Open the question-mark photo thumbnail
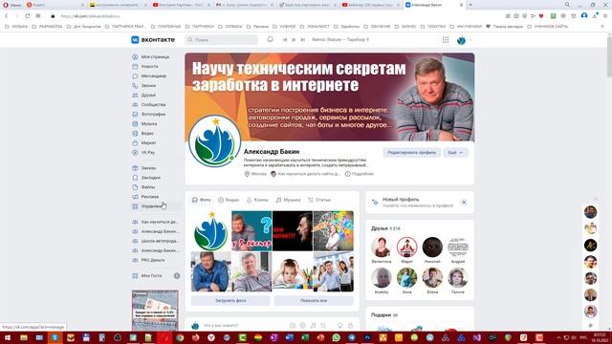Screen dimensions: 612x344 coord(251,231)
